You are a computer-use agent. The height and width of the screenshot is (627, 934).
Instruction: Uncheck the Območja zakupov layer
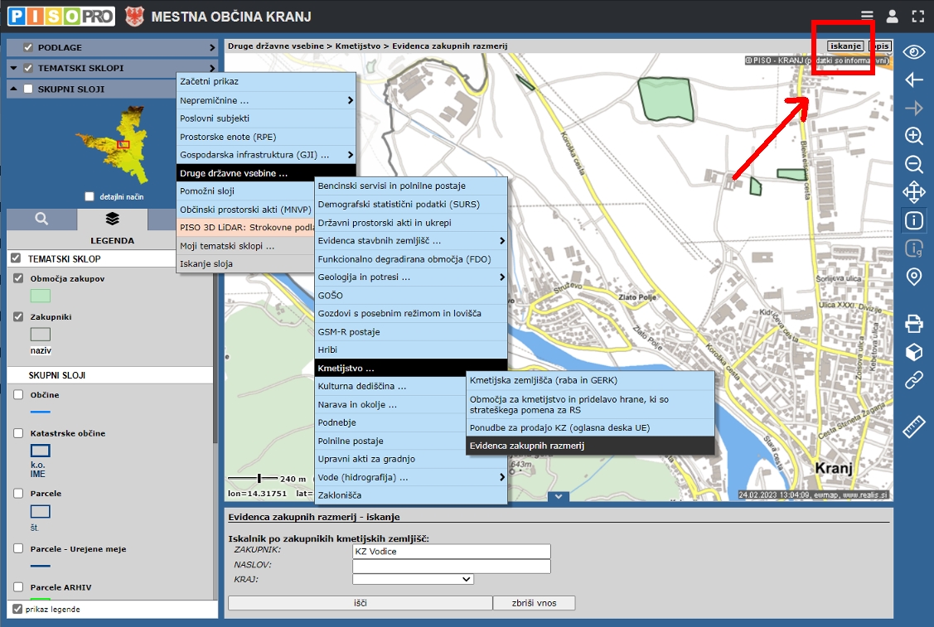click(x=19, y=278)
